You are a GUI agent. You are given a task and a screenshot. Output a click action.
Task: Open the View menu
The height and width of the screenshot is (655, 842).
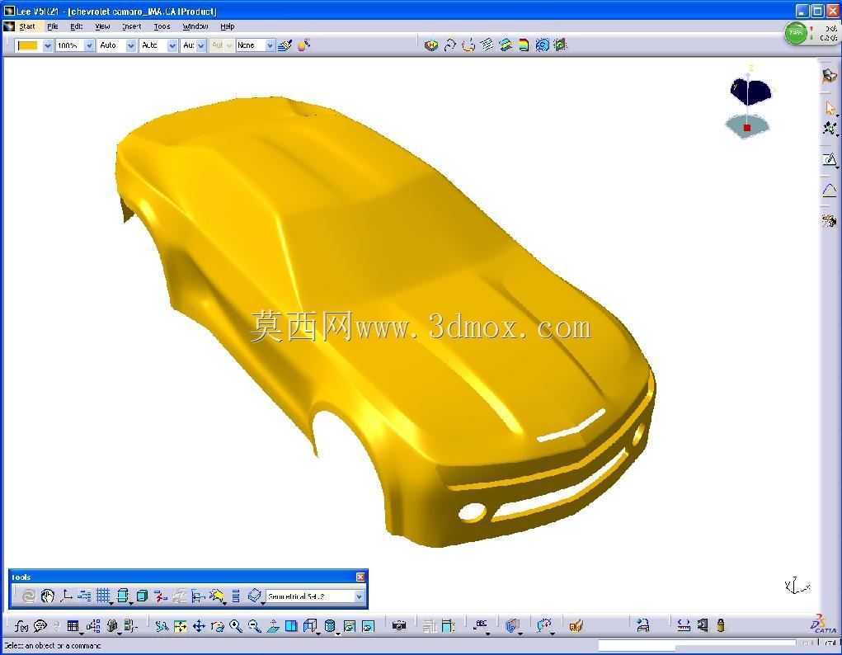pos(102,26)
